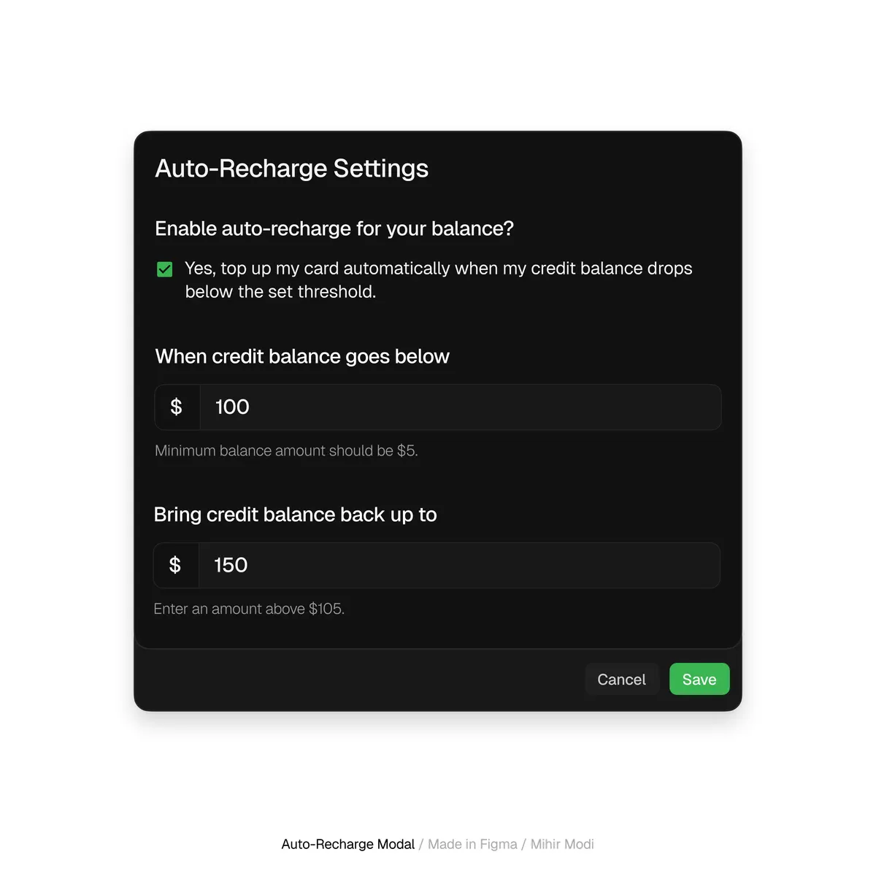Viewport: 876px width, 876px height.
Task: Click the 'Mihir Modi' author credit
Action: [x=562, y=844]
